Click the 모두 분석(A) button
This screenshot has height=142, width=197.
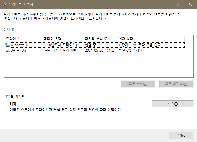point(138,84)
